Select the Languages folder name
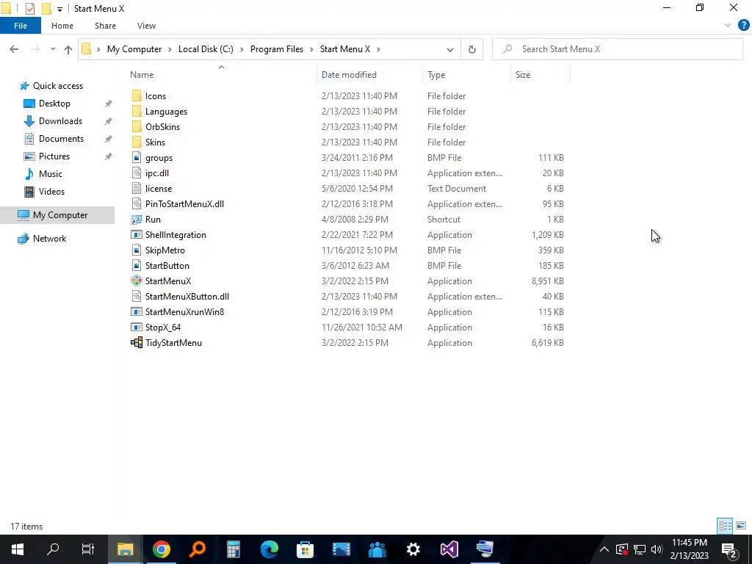 click(x=166, y=112)
